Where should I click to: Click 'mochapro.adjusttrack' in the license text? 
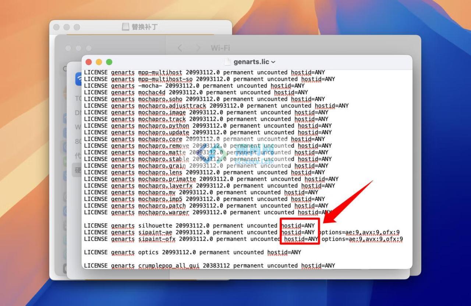pos(172,106)
